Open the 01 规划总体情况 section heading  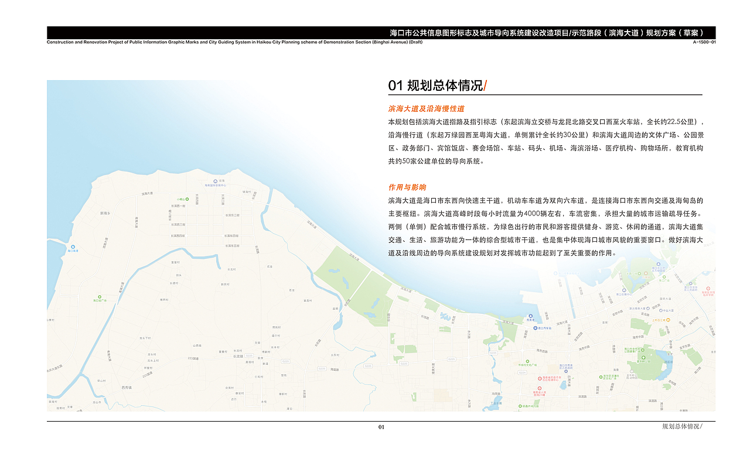(x=437, y=85)
